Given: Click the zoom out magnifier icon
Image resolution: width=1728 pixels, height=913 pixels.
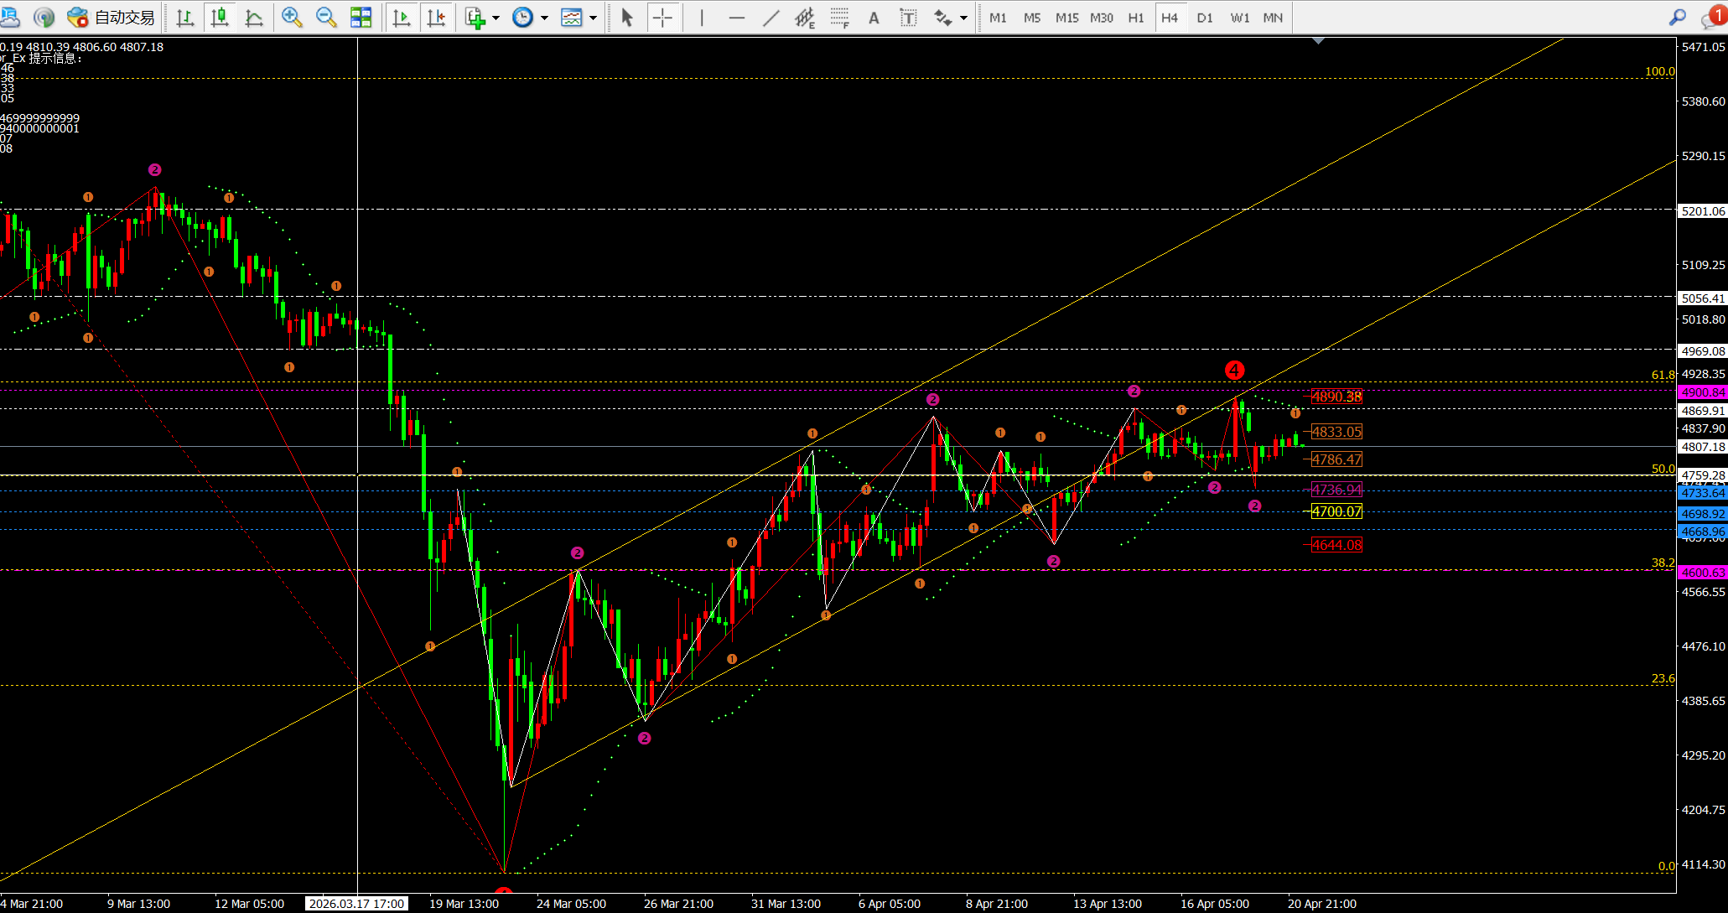Looking at the screenshot, I should 326,18.
